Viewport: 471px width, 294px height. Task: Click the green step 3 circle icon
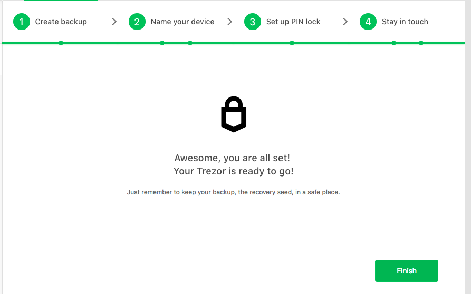pyautogui.click(x=253, y=22)
